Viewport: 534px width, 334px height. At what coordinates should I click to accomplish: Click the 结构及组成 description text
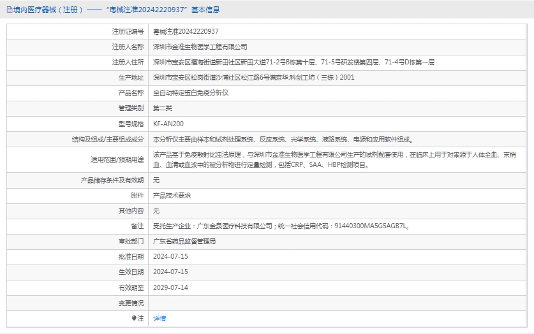point(283,139)
